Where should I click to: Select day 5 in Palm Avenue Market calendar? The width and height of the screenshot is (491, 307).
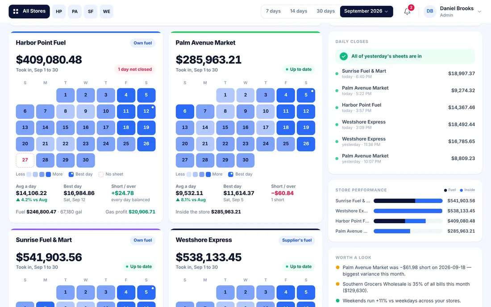(306, 95)
